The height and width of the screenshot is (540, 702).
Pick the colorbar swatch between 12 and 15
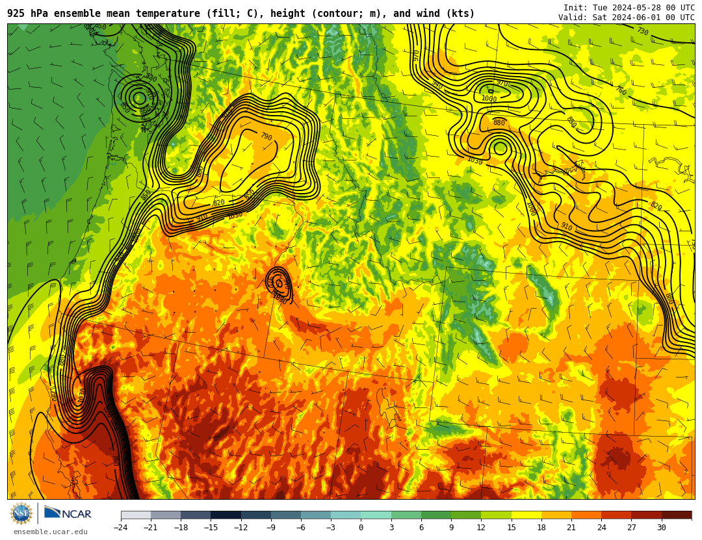pos(496,515)
